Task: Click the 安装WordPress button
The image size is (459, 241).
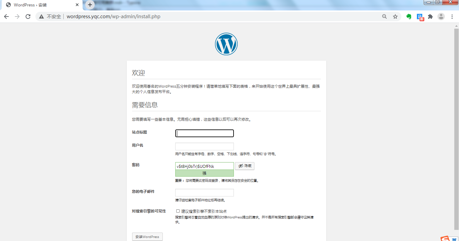Action: pos(147,237)
